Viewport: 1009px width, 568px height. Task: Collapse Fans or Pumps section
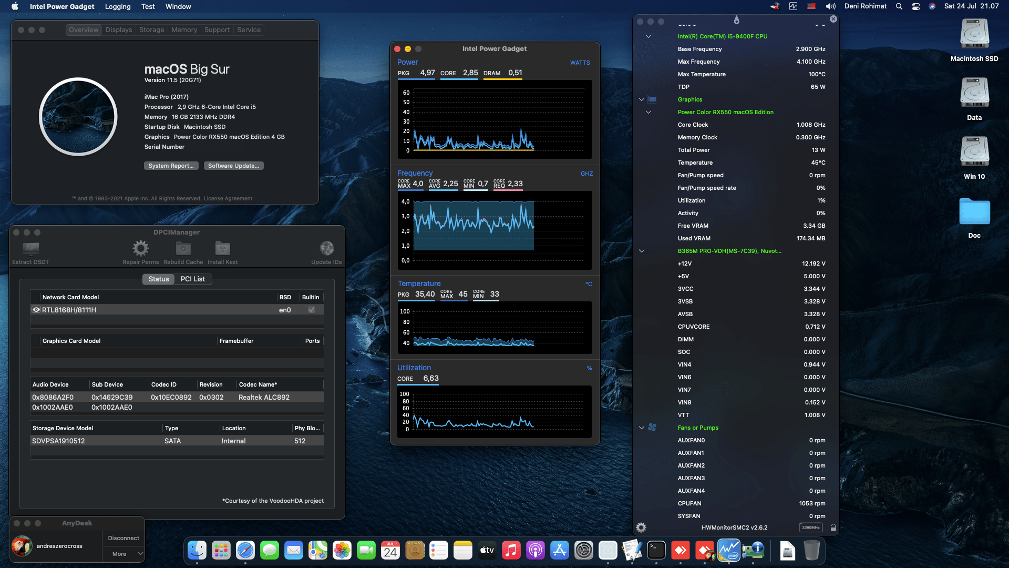[x=642, y=428]
